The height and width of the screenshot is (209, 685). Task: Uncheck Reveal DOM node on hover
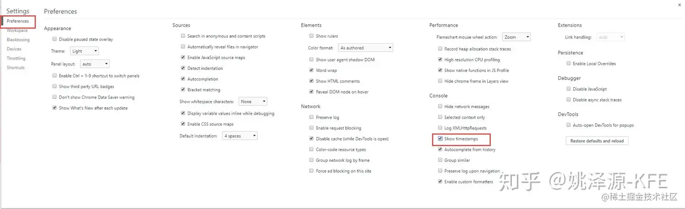(x=312, y=92)
